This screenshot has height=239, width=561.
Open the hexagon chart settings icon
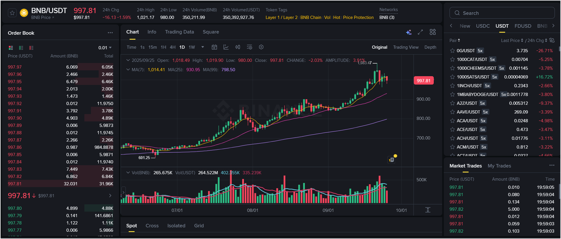pyautogui.click(x=261, y=47)
